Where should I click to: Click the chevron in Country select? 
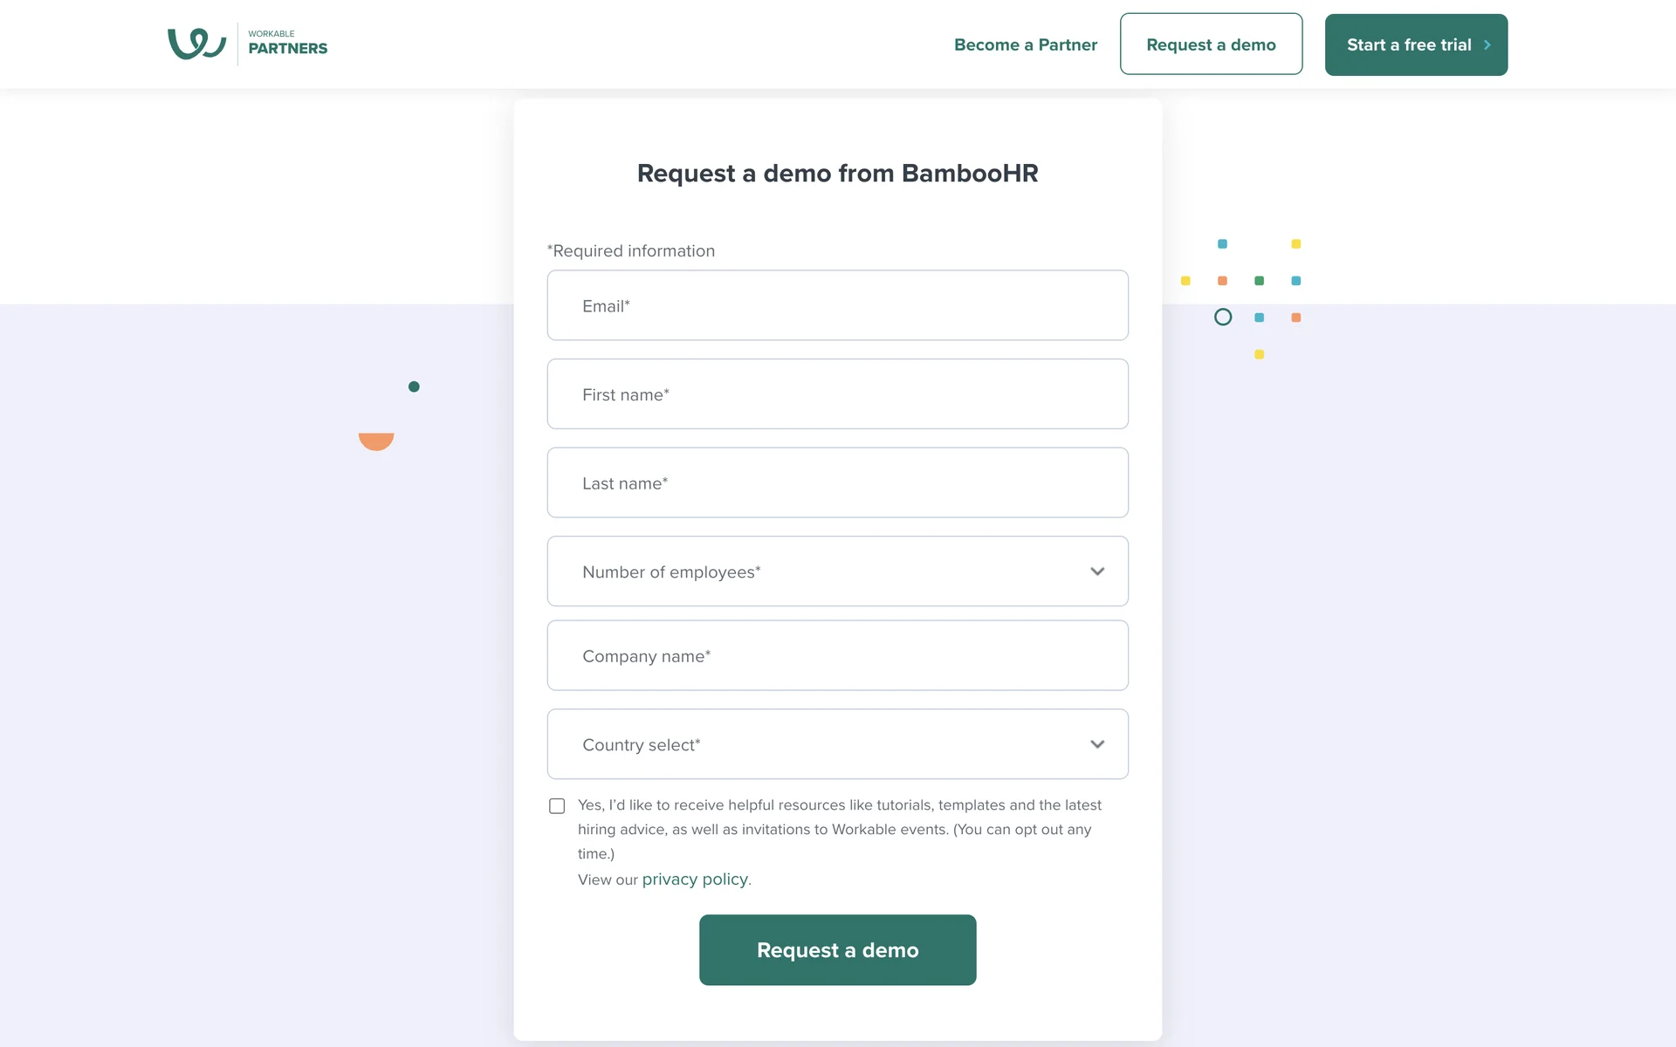[1097, 744]
